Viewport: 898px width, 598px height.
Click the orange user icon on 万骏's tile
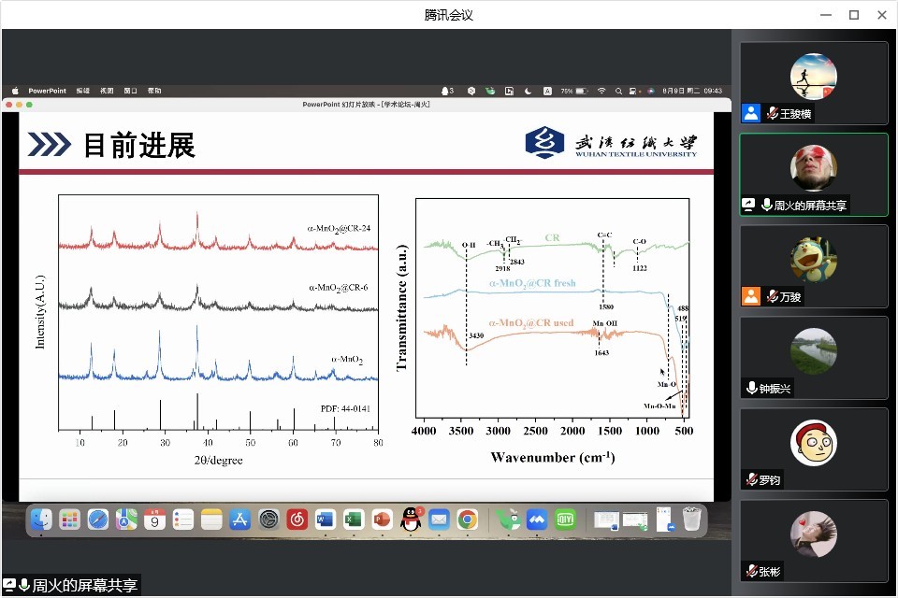coord(750,296)
